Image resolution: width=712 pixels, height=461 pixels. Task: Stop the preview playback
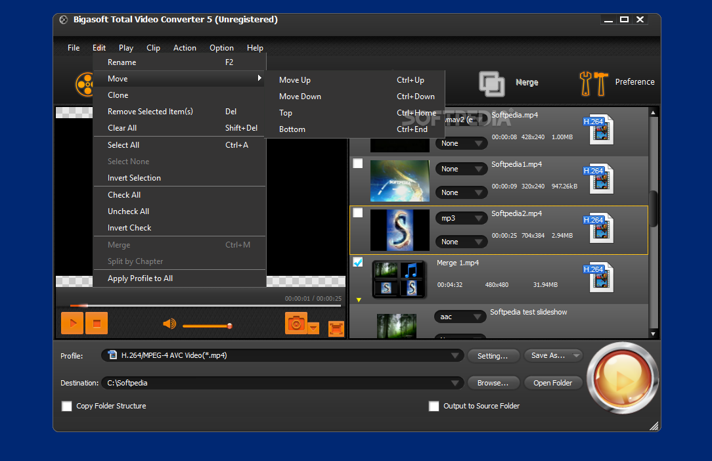click(x=97, y=323)
